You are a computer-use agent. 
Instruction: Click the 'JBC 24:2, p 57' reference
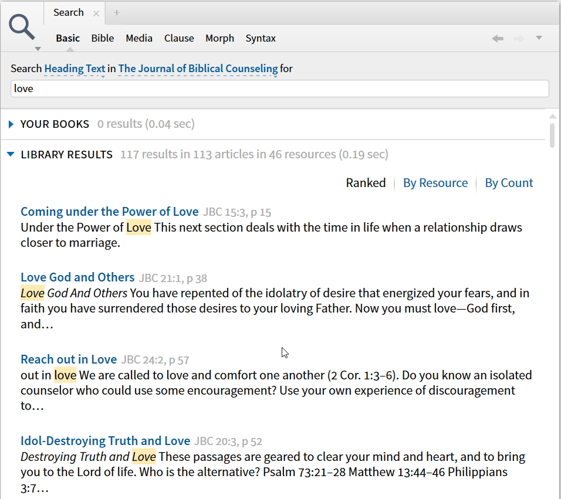(x=156, y=360)
